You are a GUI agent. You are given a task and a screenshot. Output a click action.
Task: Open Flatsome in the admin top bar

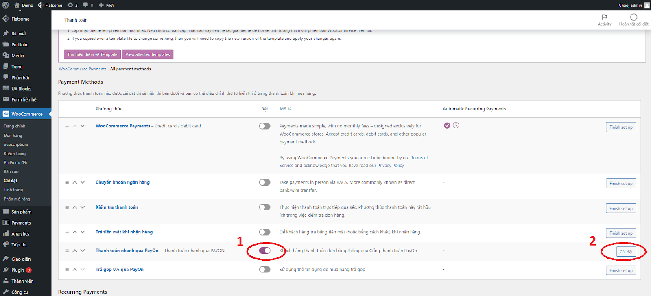[x=50, y=5]
